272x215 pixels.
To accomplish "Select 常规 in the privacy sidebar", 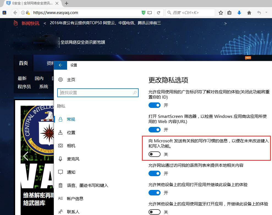I will (x=71, y=119).
